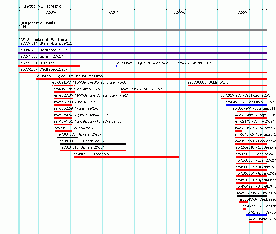Select the red dgv6910n54 variant bar
This screenshot has width=276, height=234.
(256, 222)
